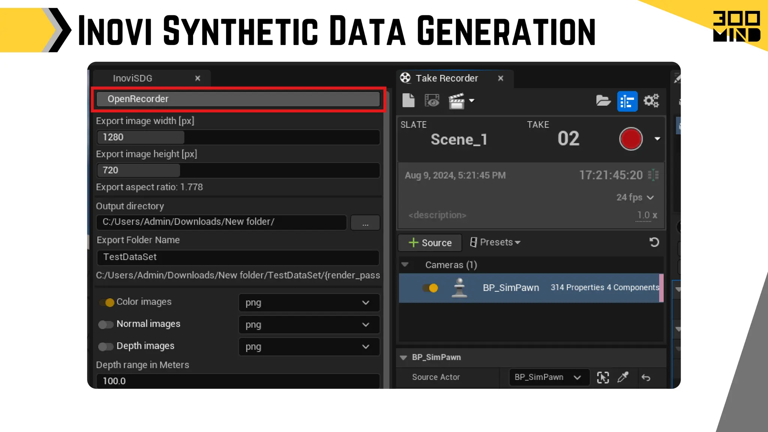Screen dimensions: 768x432
Task: Toggle the Normal images switch
Action: click(x=106, y=324)
